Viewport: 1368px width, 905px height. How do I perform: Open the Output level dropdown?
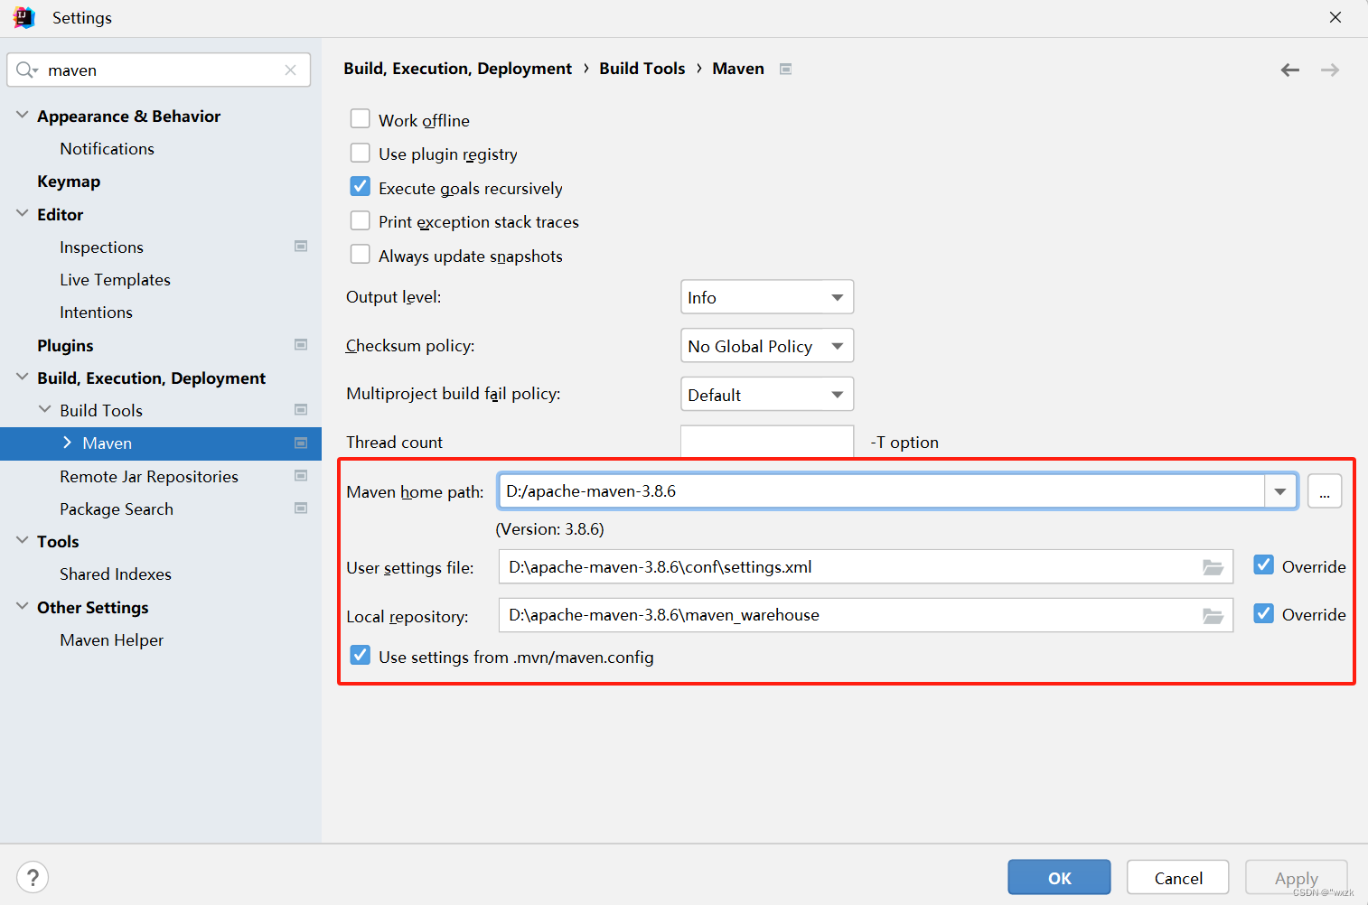[767, 297]
